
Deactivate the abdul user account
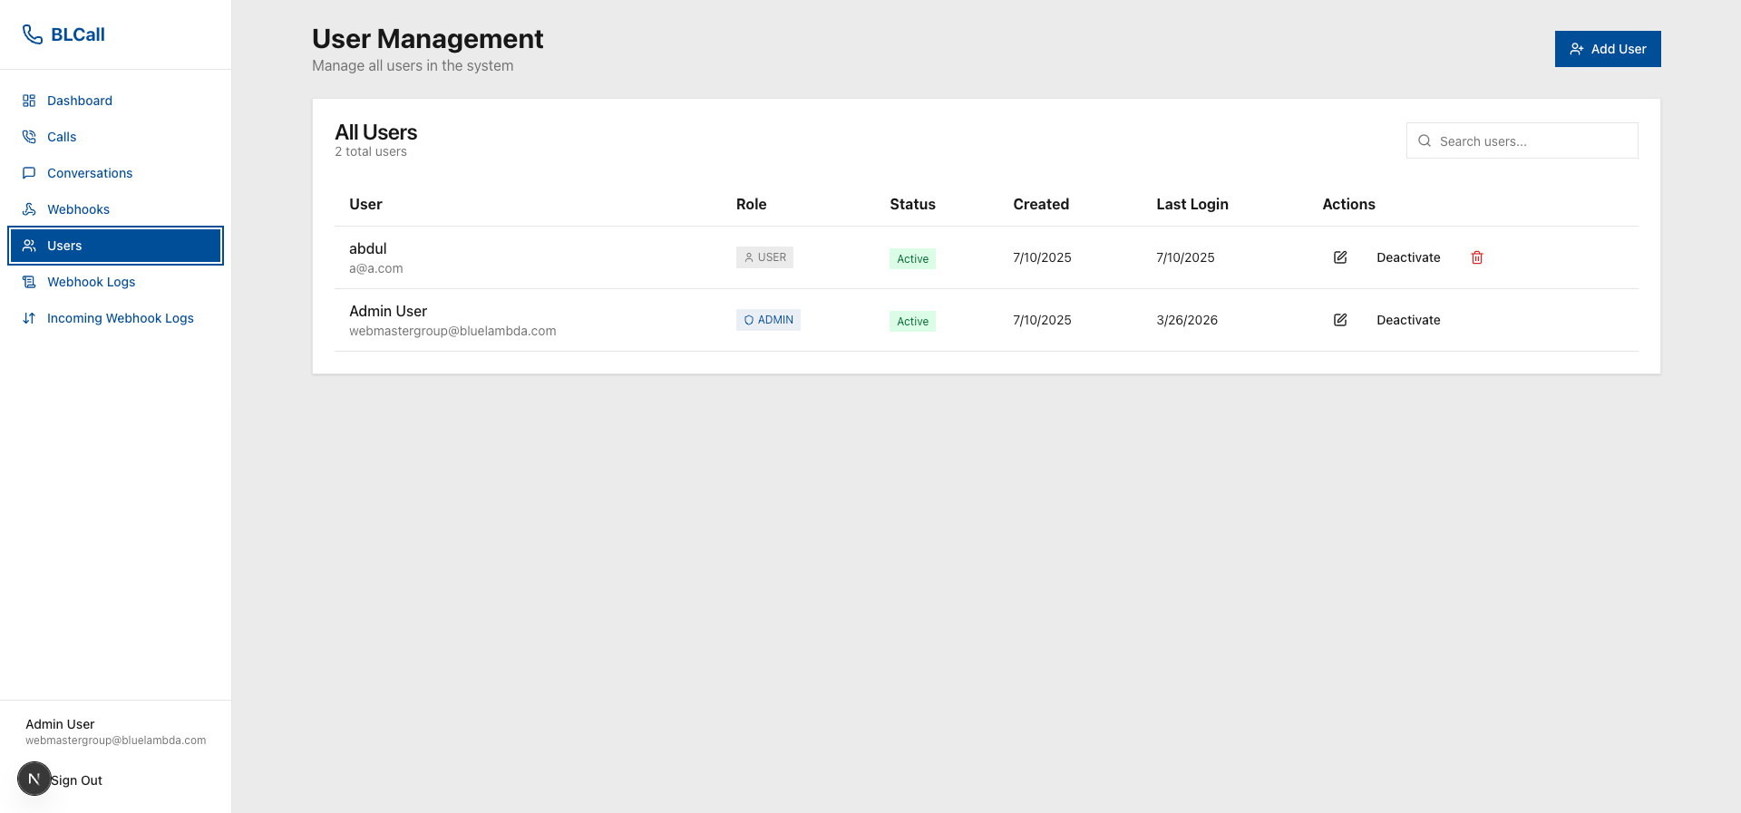(x=1407, y=257)
